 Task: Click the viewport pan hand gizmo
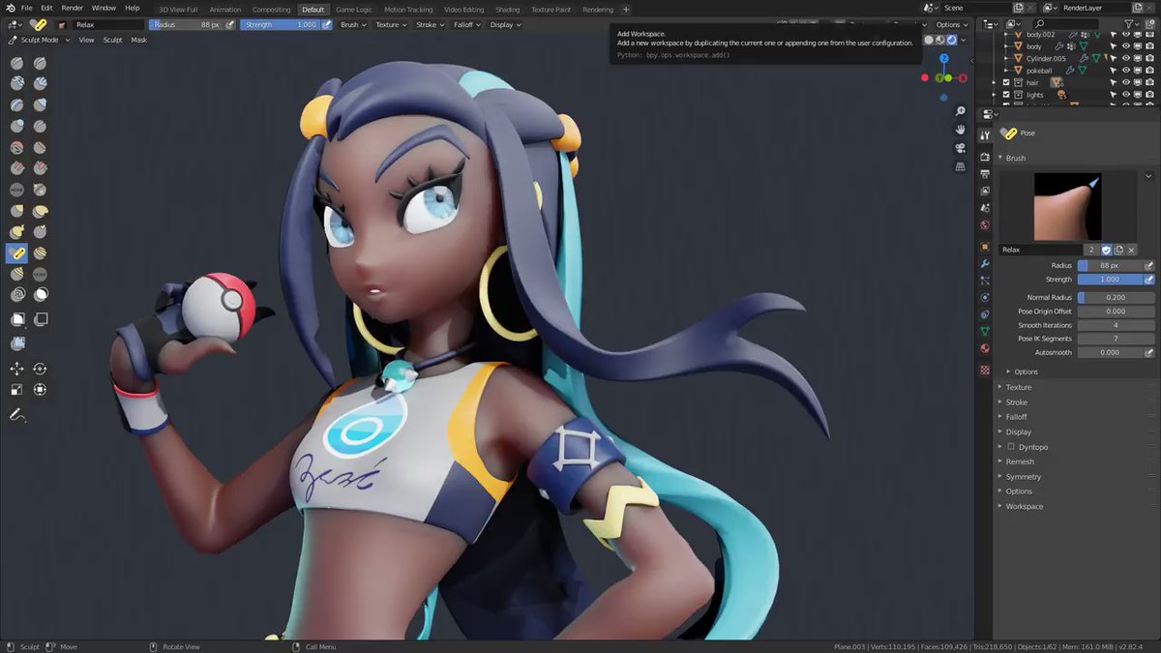pyautogui.click(x=960, y=129)
